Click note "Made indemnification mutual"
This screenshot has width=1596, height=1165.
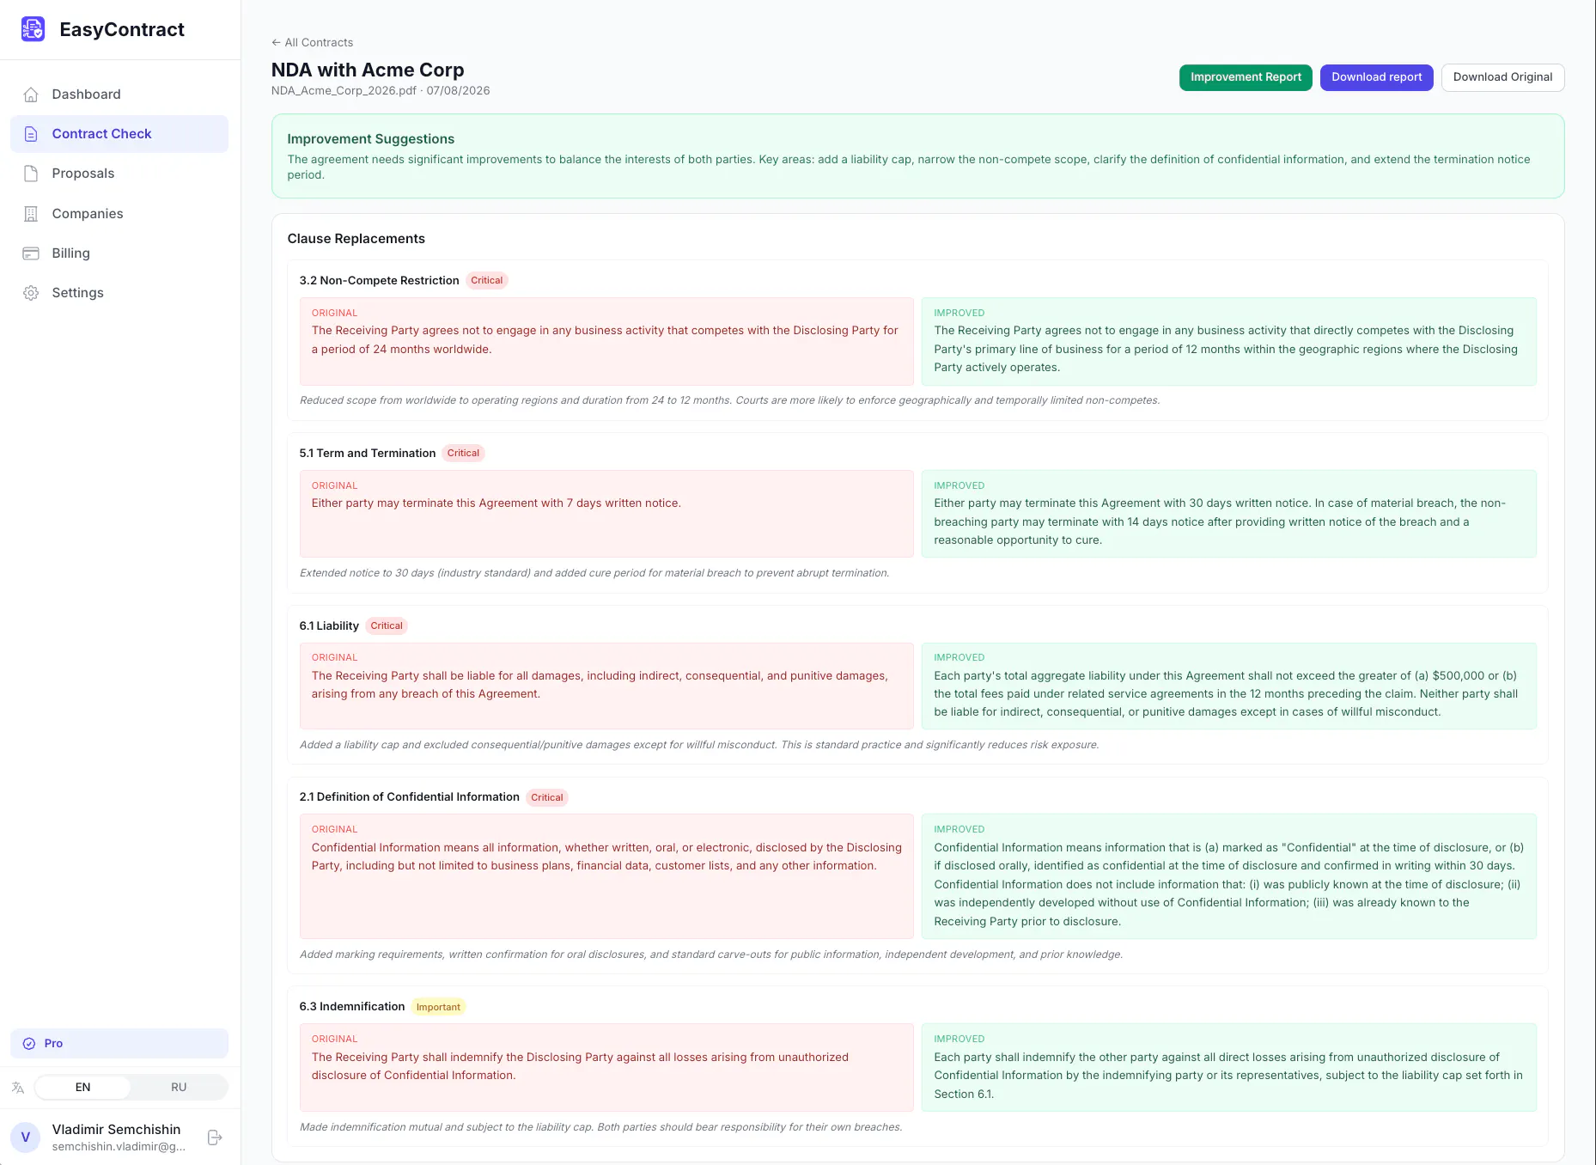(x=600, y=1127)
